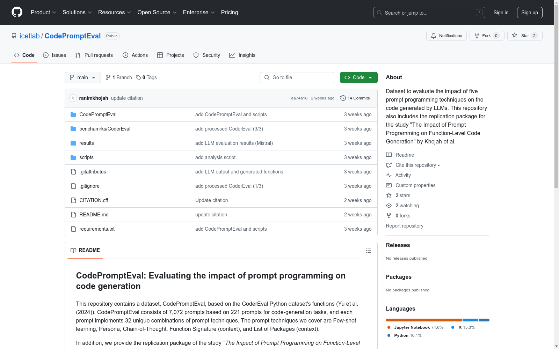559x349 pixels.
Task: Expand the Open Source menu
Action: pos(157,13)
